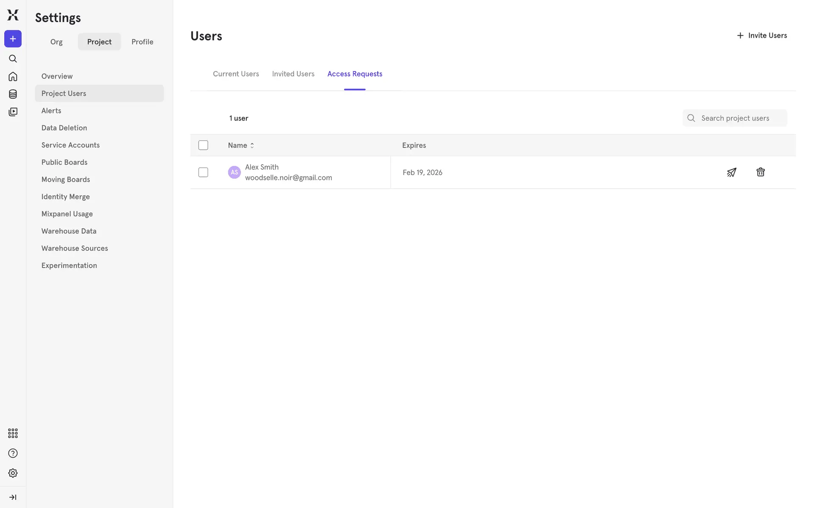Click the gear settings icon in sidebar
813x508 pixels.
[13, 473]
